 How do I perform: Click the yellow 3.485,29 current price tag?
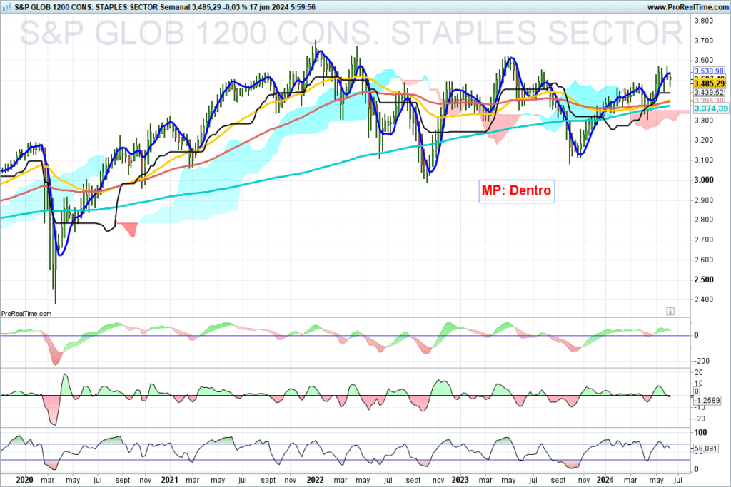[709, 84]
